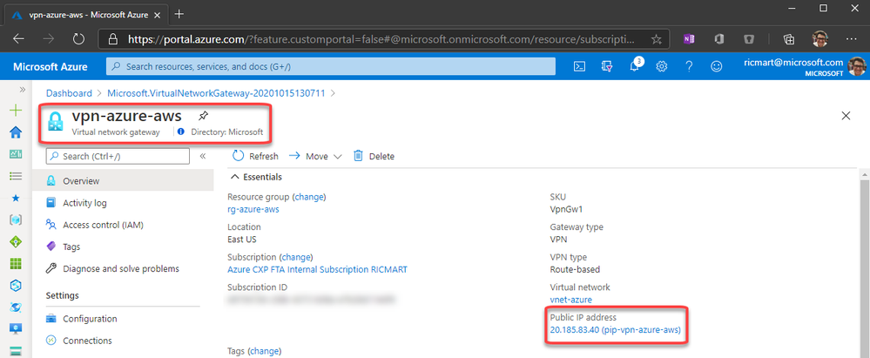The image size is (870, 358).
Task: Open browser Collections icon
Action: [788, 39]
